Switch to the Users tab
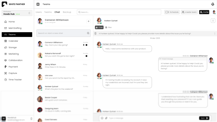 coord(39,12)
